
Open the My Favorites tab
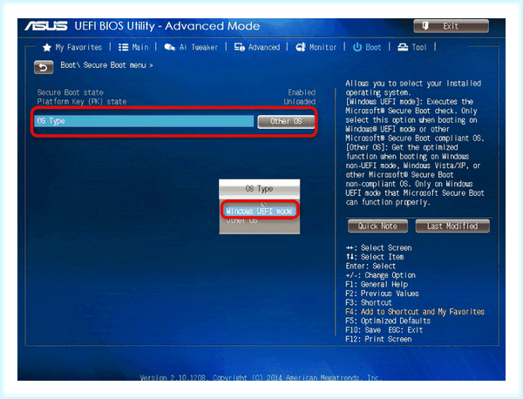coord(72,47)
